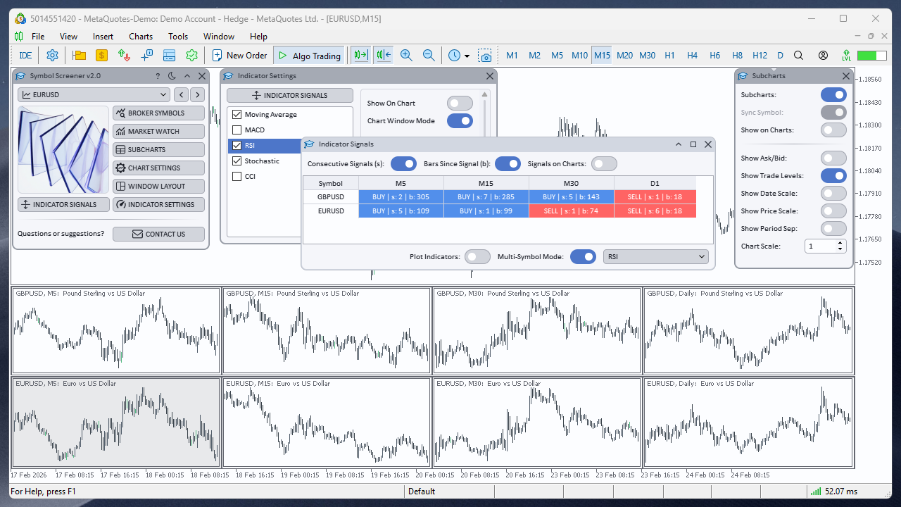Enable Signals on Charts toggle

pyautogui.click(x=604, y=164)
